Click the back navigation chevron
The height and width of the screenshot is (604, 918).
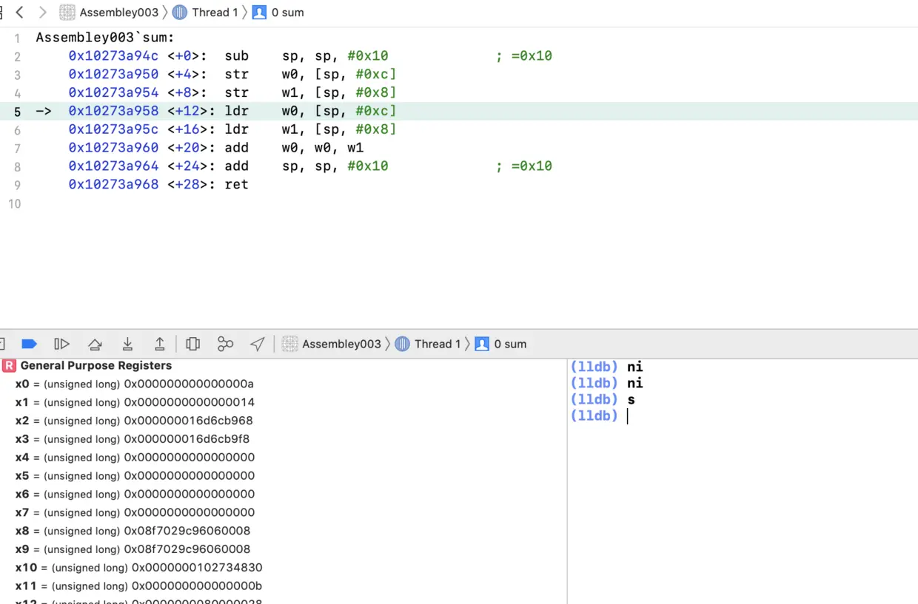(x=19, y=12)
